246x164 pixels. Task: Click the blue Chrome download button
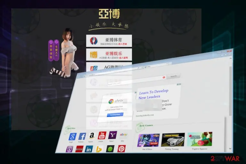point(115,115)
